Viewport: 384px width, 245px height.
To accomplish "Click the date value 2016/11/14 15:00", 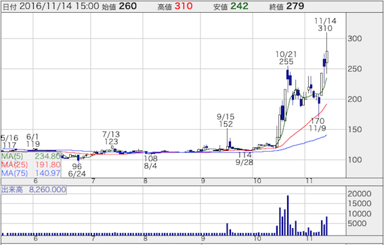I will tap(59, 6).
